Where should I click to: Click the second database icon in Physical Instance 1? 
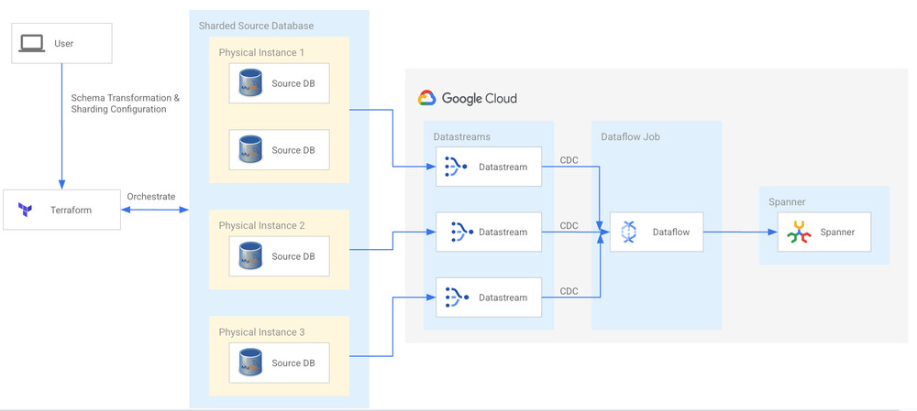[x=250, y=149]
